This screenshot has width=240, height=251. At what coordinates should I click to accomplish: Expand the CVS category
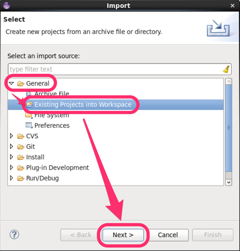11,136
